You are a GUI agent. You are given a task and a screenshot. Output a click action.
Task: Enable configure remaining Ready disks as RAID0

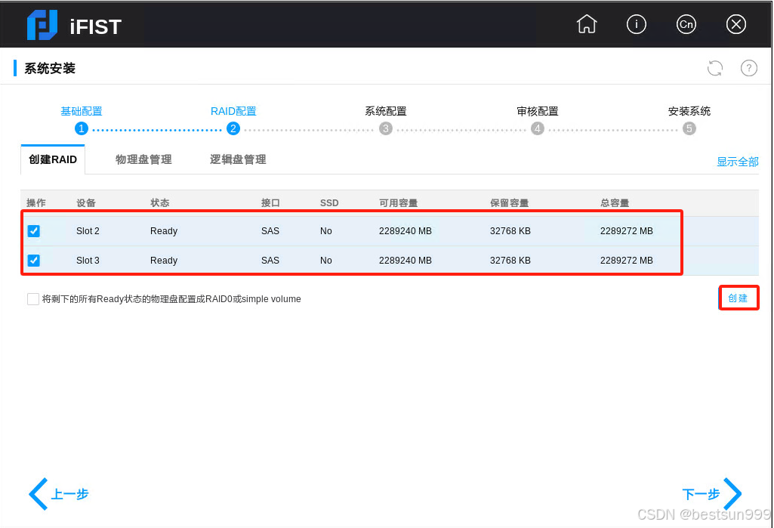coord(33,299)
